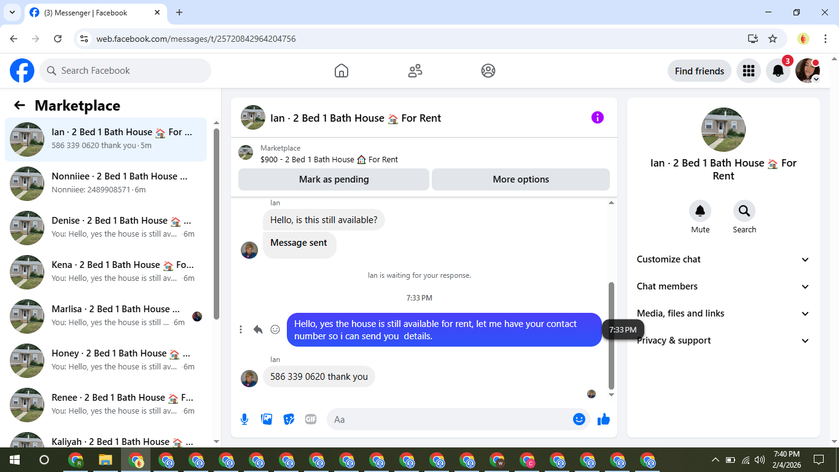Open more options dots beside sent message

tap(241, 329)
